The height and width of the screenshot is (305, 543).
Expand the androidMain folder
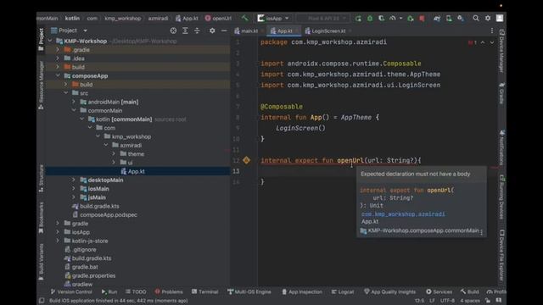[x=74, y=102]
